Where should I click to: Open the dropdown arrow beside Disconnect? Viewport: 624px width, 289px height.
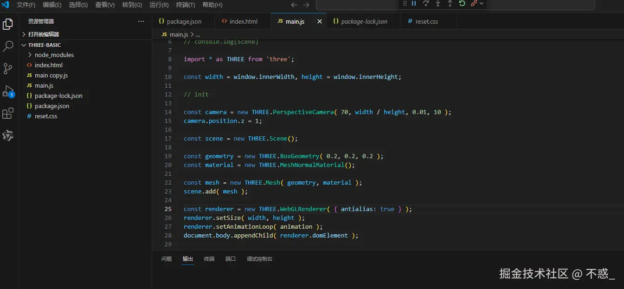tap(482, 4)
